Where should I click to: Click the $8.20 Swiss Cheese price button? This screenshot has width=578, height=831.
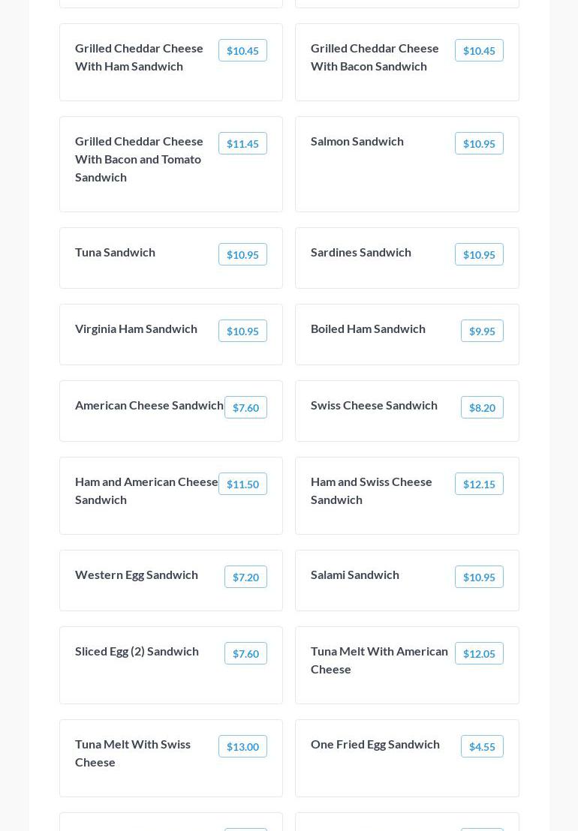pos(482,407)
